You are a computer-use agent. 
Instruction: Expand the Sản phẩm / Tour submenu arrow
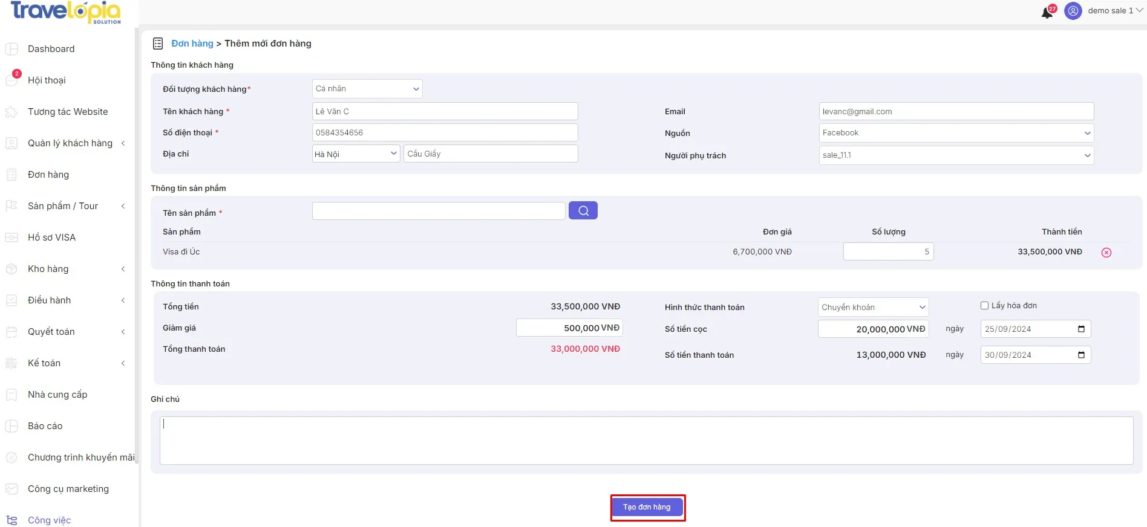coord(123,206)
